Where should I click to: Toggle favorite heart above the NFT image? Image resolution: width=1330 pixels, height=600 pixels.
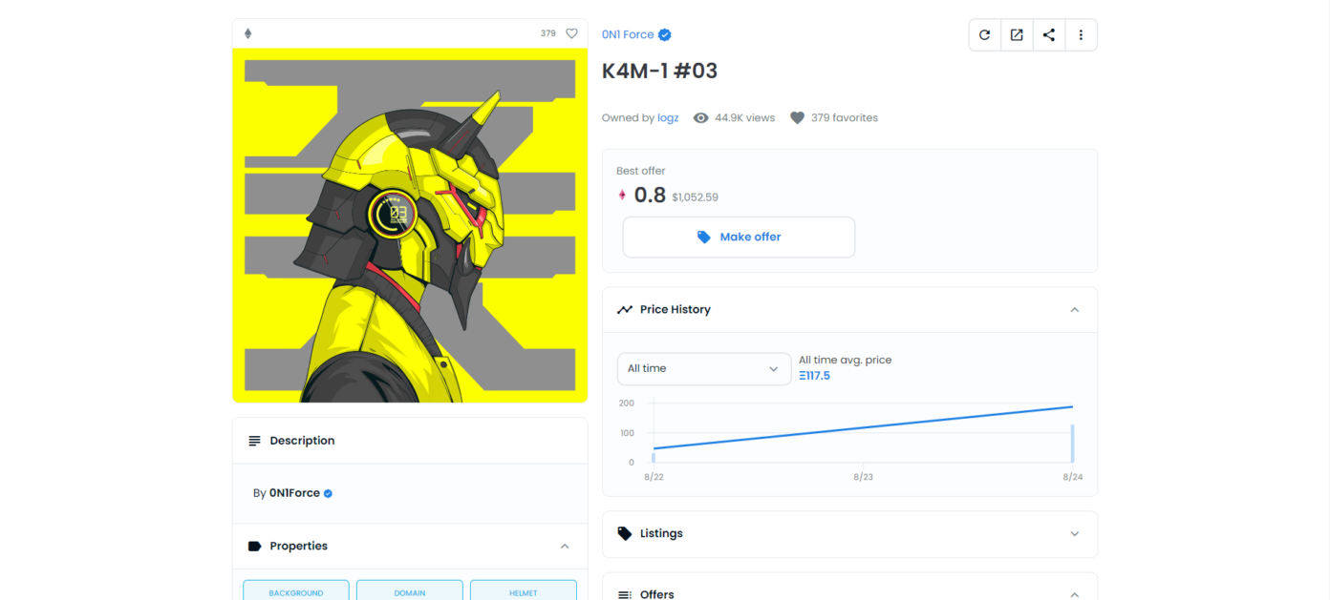(571, 33)
